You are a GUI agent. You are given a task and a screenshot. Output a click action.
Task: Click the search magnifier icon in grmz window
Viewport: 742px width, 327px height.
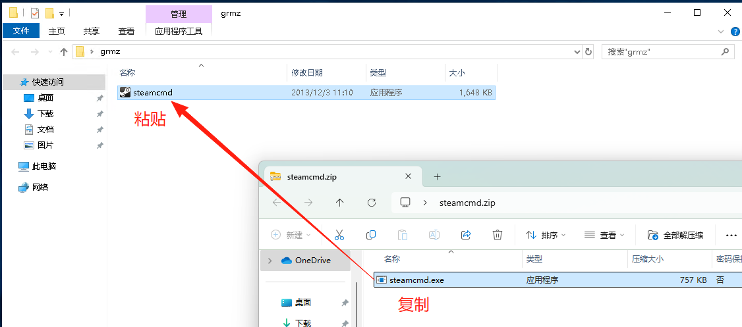[x=725, y=51]
